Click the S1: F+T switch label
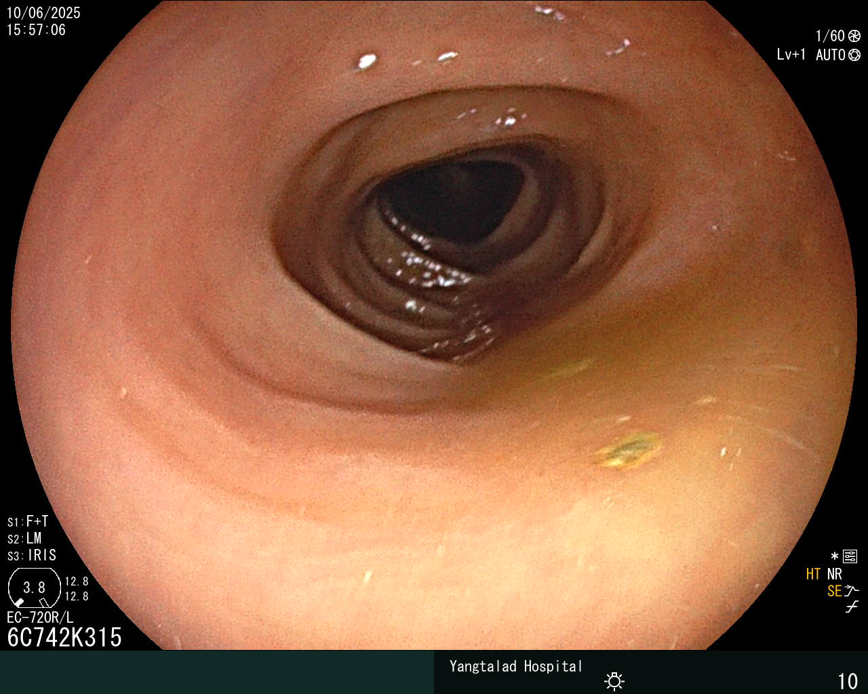This screenshot has height=694, width=868. coord(28,522)
